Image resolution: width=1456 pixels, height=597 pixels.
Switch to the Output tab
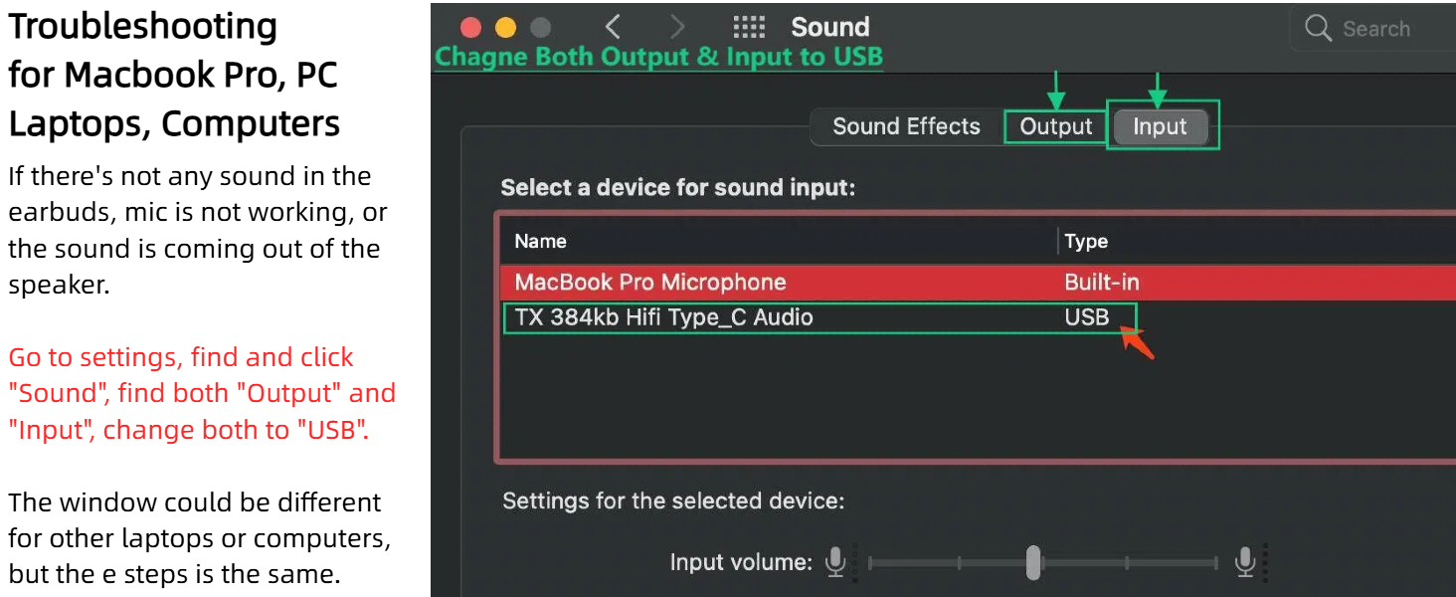click(1055, 126)
